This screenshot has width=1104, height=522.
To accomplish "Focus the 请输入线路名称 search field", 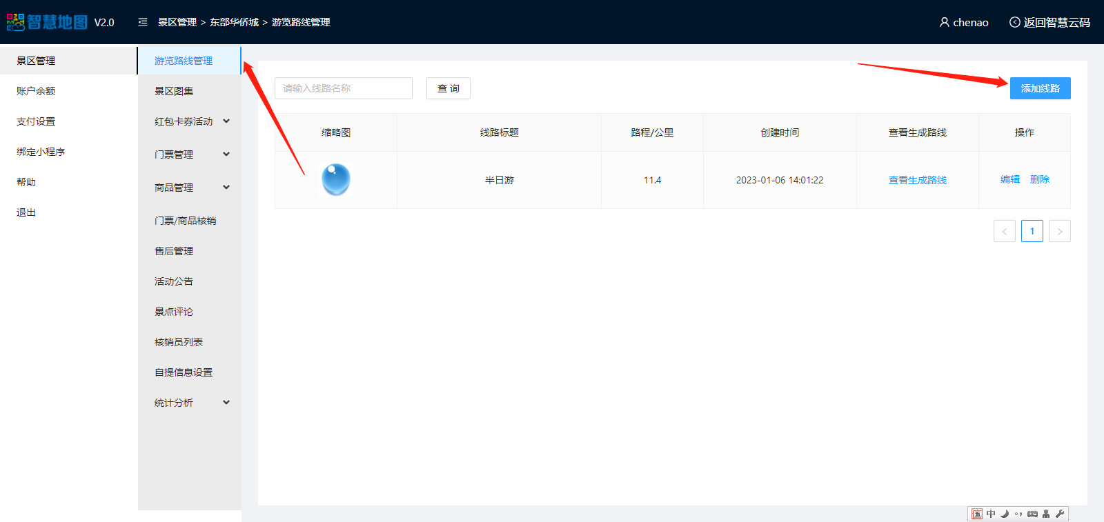I will pyautogui.click(x=343, y=88).
